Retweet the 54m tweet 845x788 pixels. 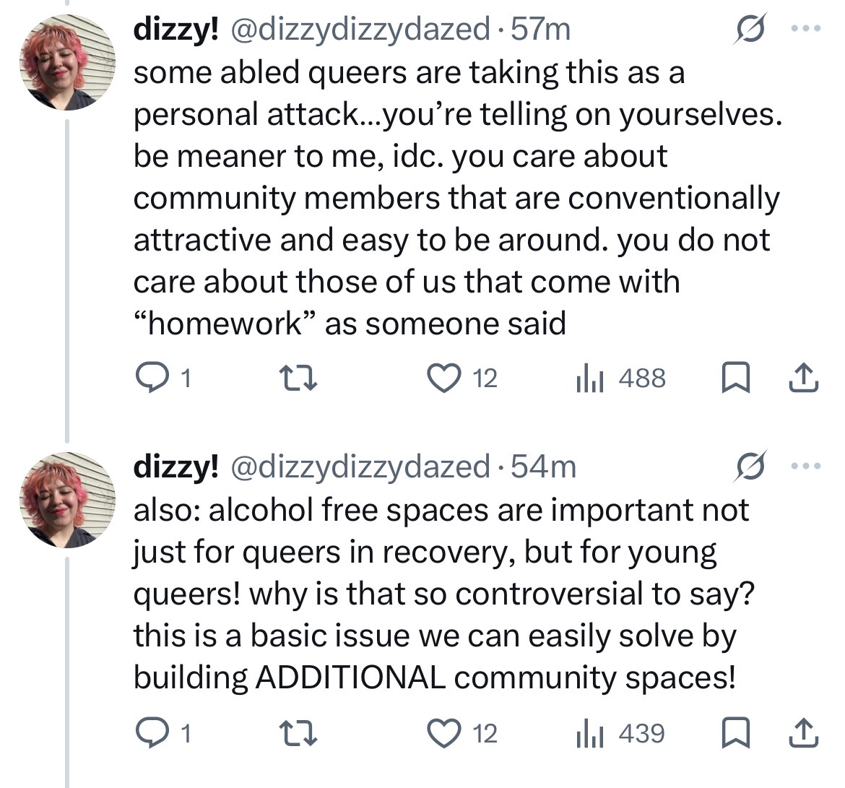point(298,734)
